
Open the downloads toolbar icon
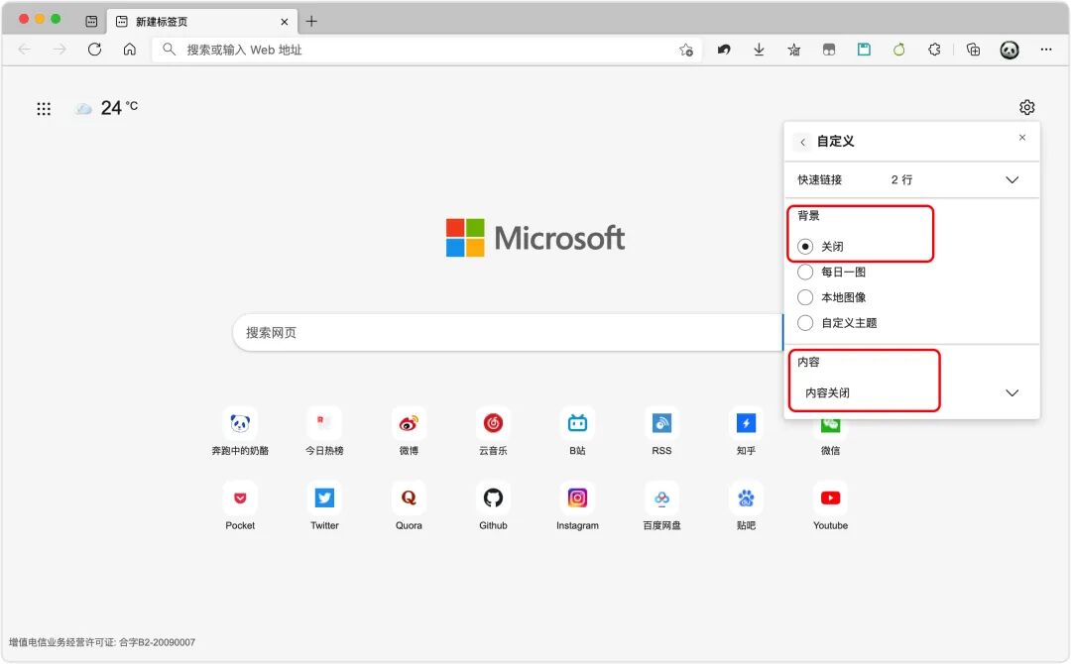(x=759, y=50)
